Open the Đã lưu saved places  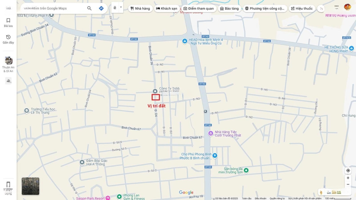tap(8, 22)
